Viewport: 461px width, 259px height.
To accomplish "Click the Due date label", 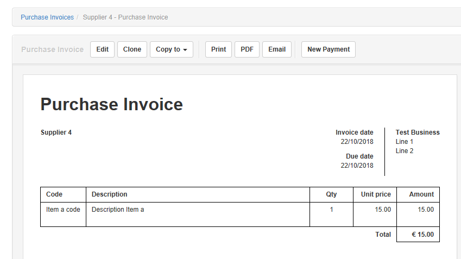I will (x=359, y=156).
